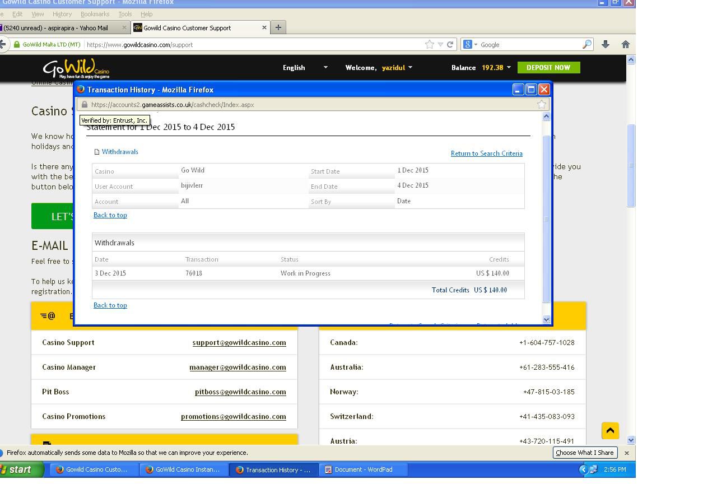The width and height of the screenshot is (717, 484).
Task: Click Back to top below the Account row
Action: pyautogui.click(x=110, y=215)
